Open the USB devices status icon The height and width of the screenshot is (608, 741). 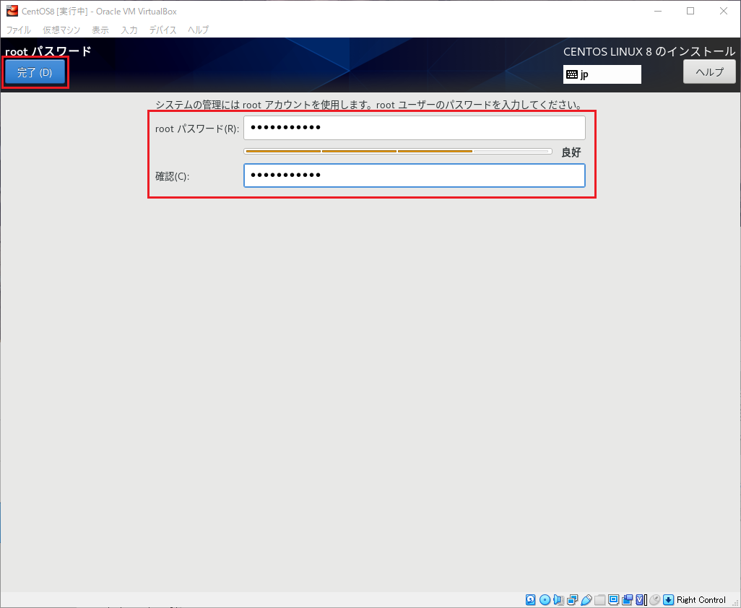(586, 600)
